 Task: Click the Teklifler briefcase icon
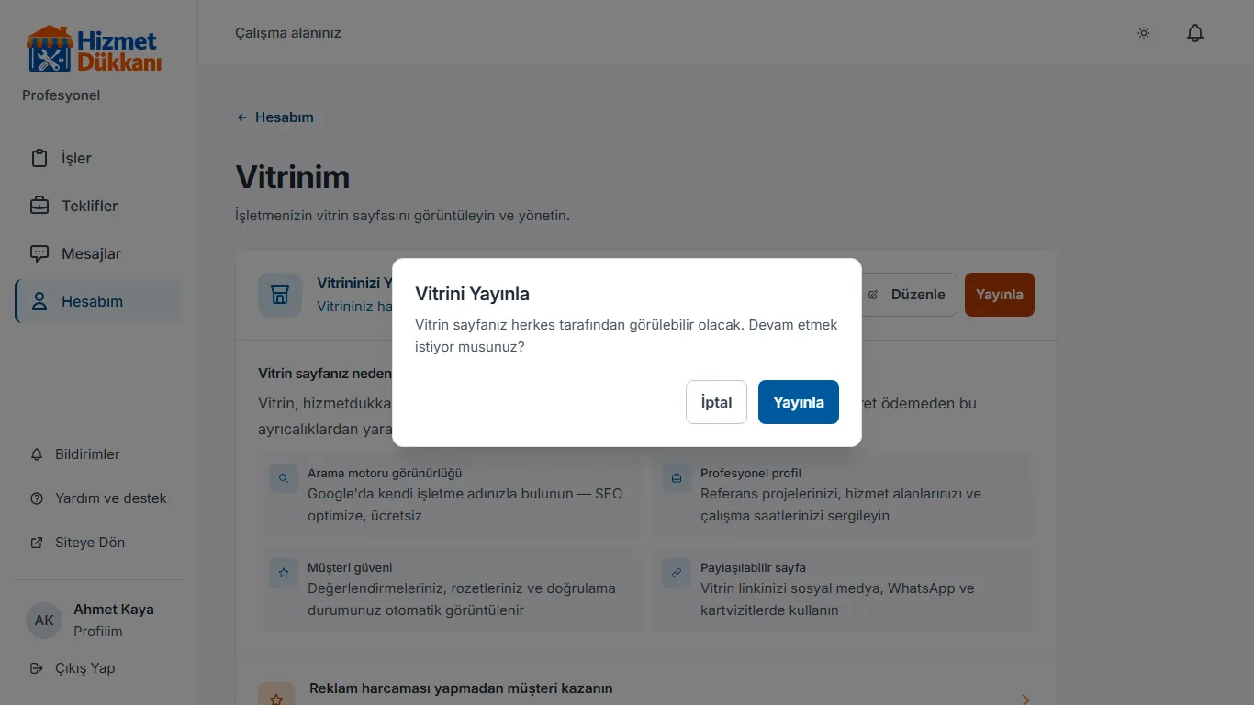pos(39,206)
